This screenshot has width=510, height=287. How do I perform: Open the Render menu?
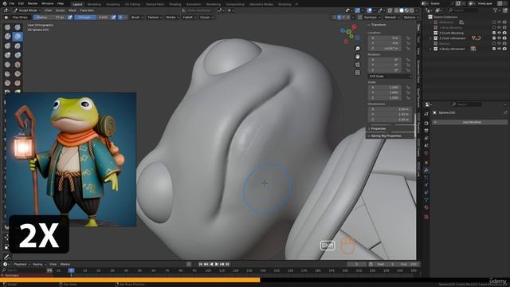(33, 3)
